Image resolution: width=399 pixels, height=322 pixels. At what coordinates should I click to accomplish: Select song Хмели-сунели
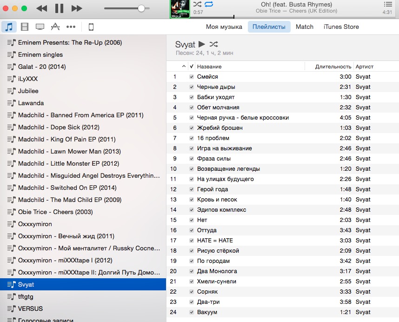[283, 281]
